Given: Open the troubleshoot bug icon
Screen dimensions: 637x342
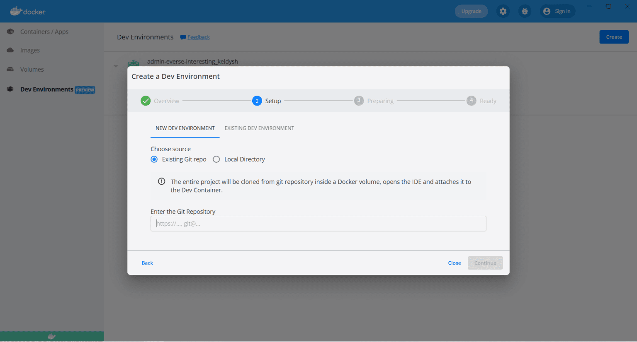Looking at the screenshot, I should [x=525, y=11].
